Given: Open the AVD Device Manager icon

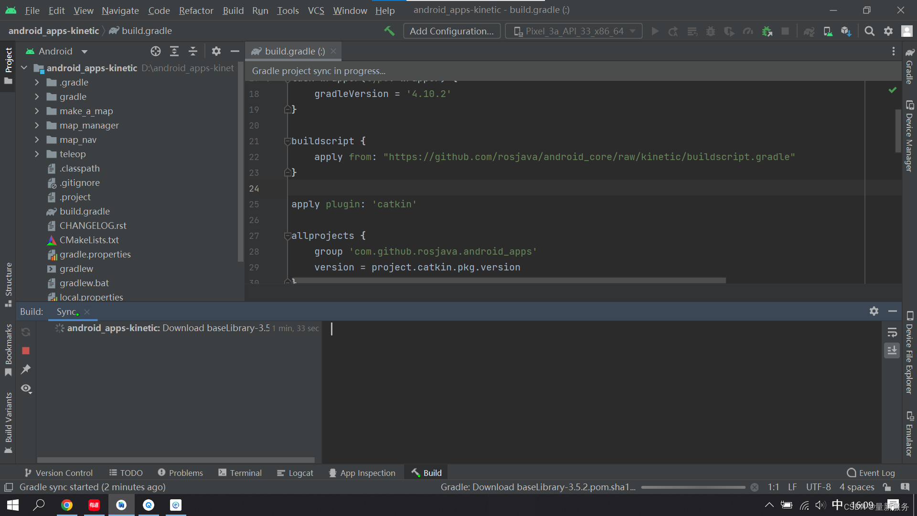Looking at the screenshot, I should [828, 31].
